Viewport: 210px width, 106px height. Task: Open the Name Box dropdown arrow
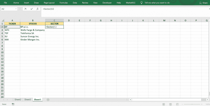click(16, 9)
